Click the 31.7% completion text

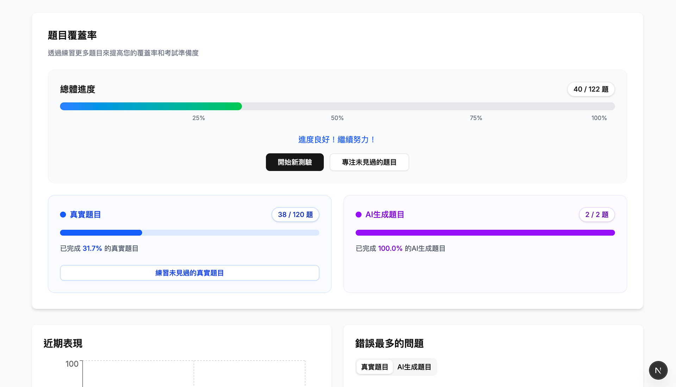tap(92, 248)
